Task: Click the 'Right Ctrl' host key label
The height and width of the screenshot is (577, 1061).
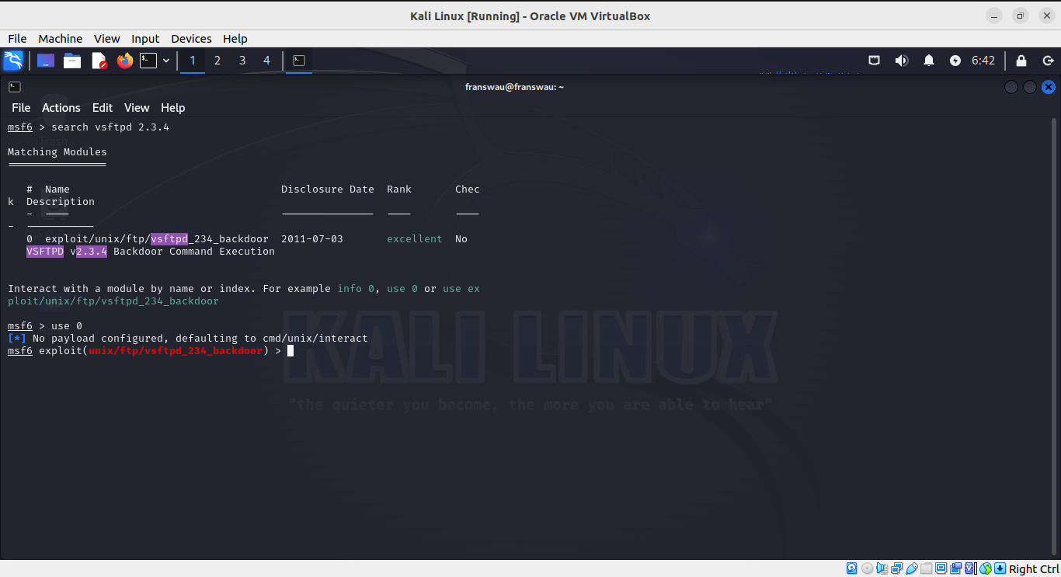Action: pyautogui.click(x=1034, y=569)
